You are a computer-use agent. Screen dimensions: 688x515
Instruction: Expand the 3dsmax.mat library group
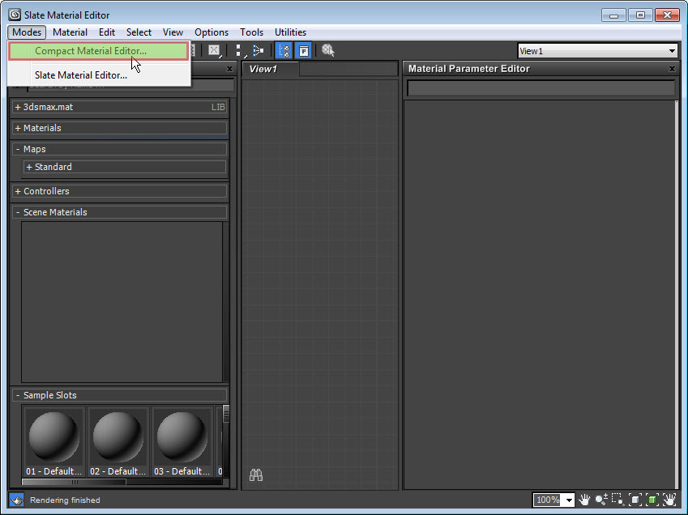[x=18, y=107]
